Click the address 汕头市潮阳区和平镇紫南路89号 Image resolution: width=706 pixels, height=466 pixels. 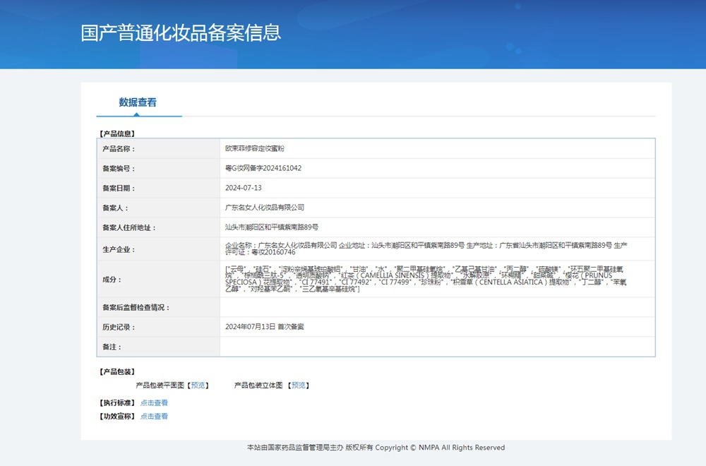(x=272, y=227)
